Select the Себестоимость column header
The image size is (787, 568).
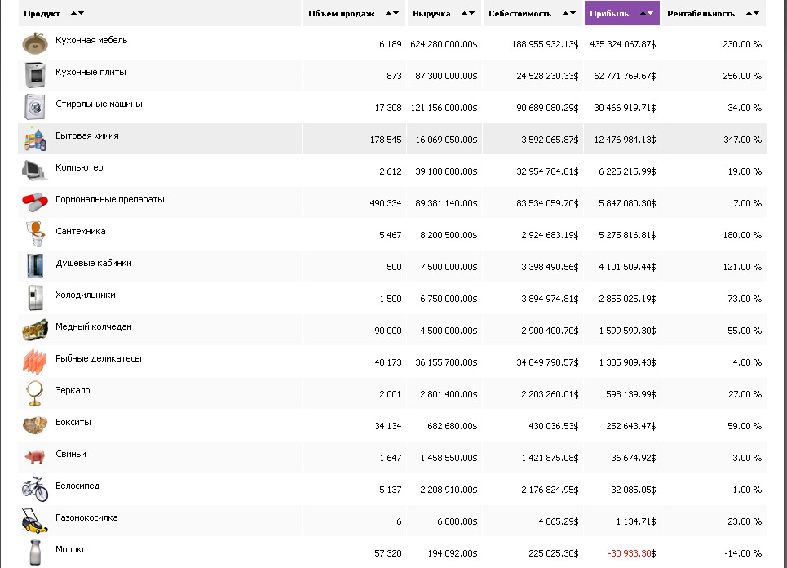520,14
